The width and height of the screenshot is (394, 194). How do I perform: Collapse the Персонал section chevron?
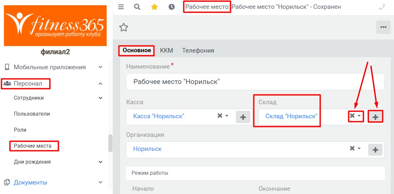tap(100, 84)
